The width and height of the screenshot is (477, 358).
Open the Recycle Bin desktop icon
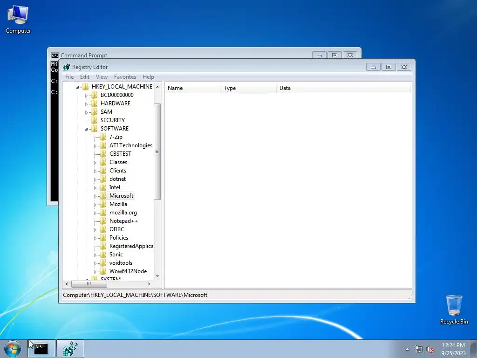pos(454,310)
